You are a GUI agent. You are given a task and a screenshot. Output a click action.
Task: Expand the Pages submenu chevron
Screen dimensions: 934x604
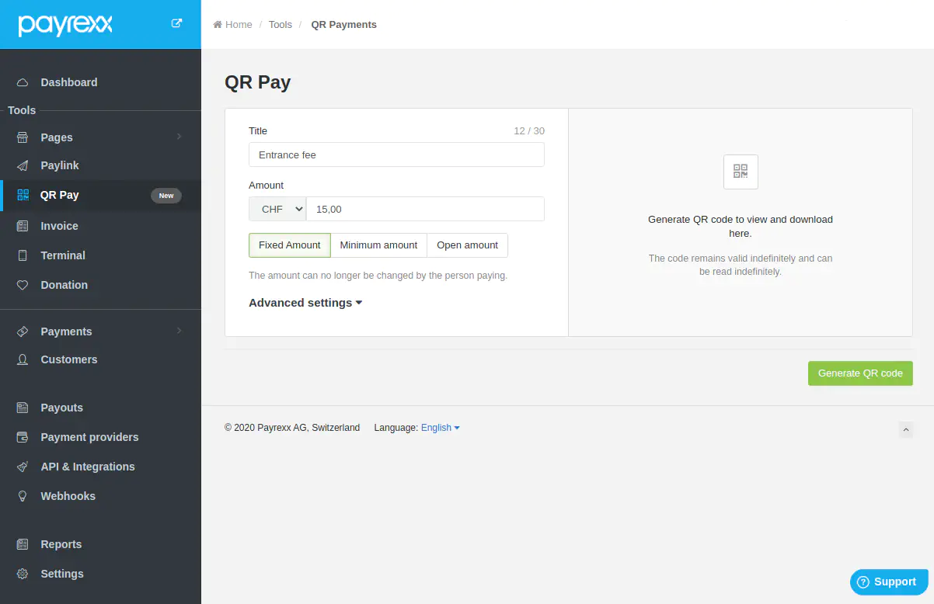(x=179, y=137)
